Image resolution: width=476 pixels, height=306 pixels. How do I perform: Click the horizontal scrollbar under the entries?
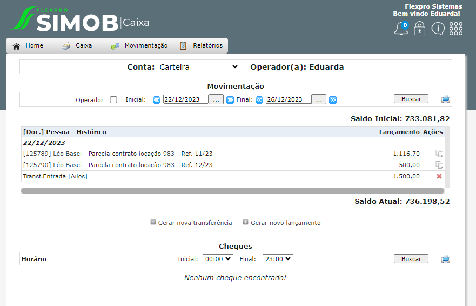tap(232, 191)
